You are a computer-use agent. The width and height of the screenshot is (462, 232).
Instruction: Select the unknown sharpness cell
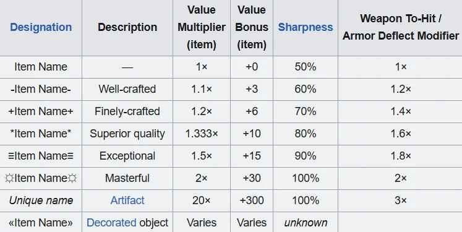click(306, 223)
